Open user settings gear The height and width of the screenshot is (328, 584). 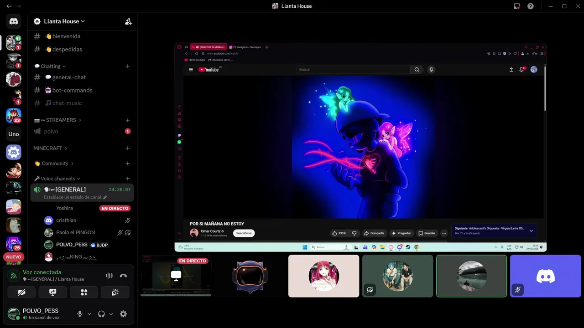click(x=123, y=314)
